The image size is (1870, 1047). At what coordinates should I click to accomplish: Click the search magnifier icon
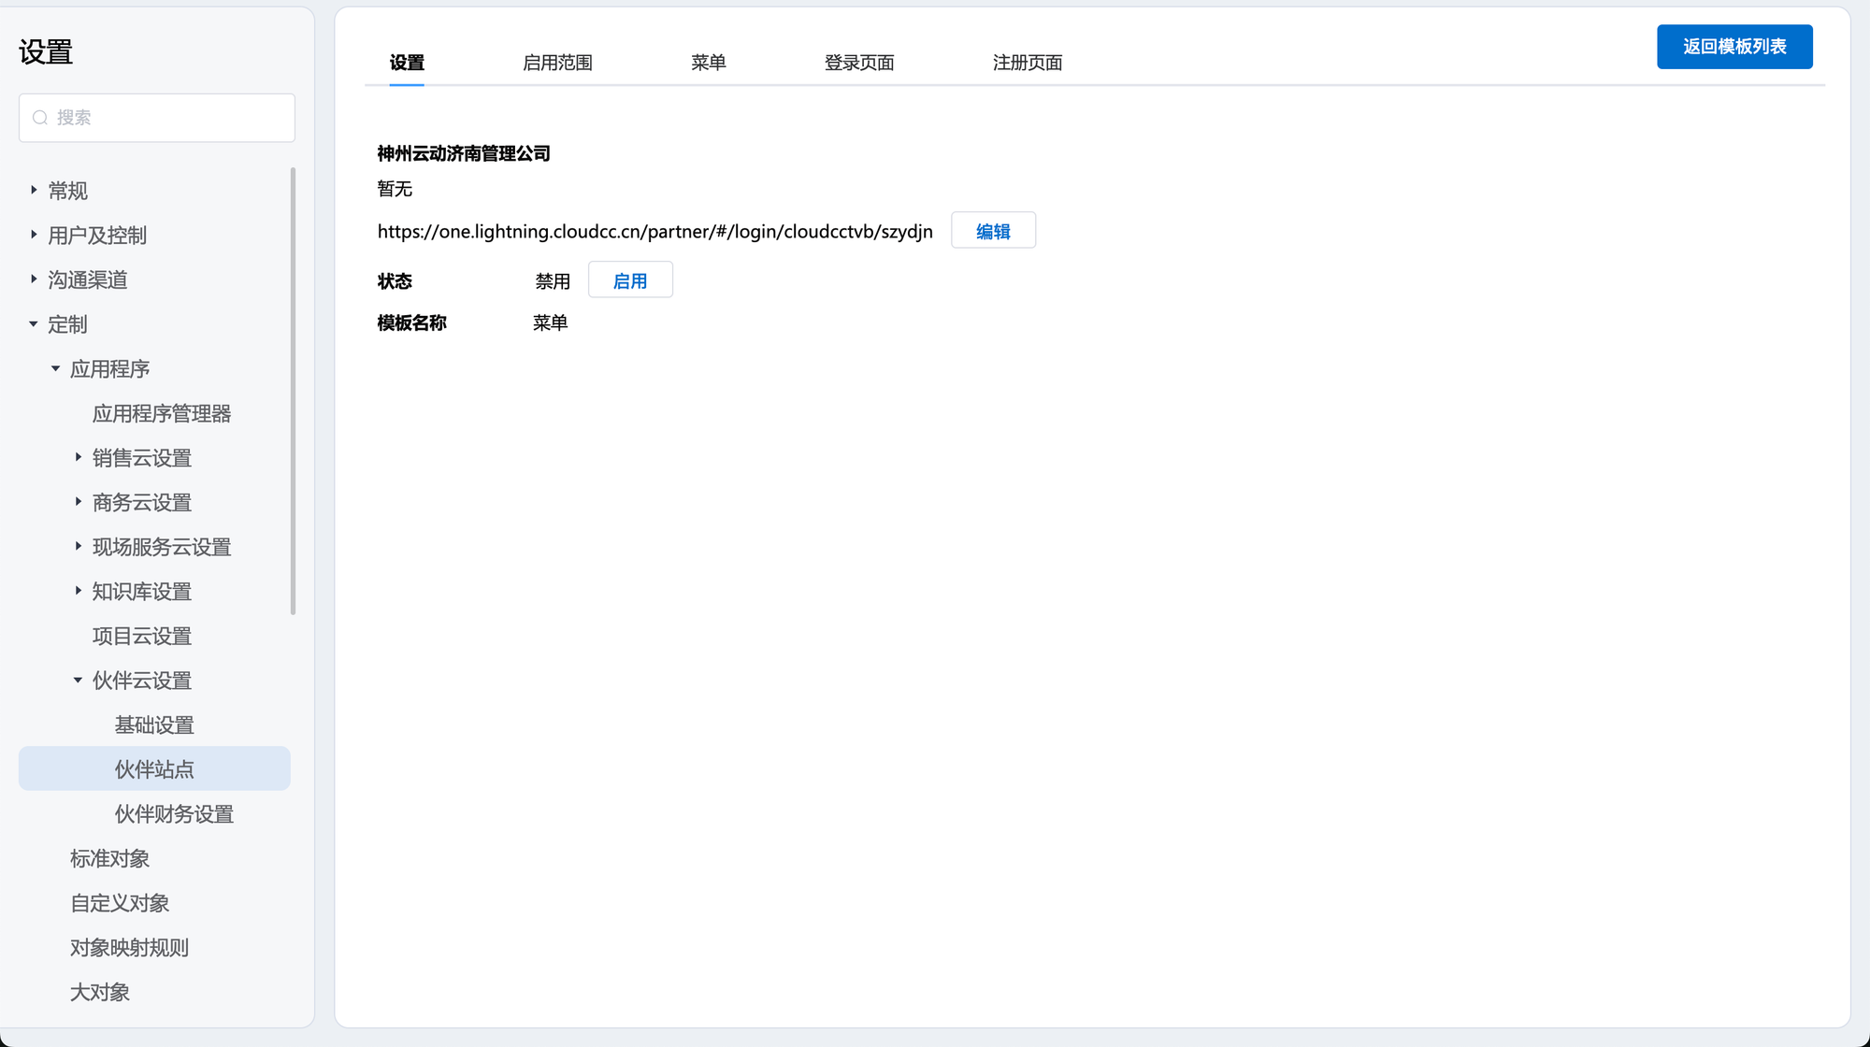(x=40, y=118)
